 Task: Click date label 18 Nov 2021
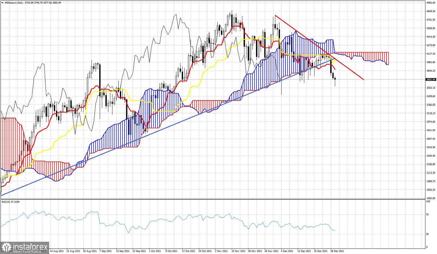coord(255,251)
